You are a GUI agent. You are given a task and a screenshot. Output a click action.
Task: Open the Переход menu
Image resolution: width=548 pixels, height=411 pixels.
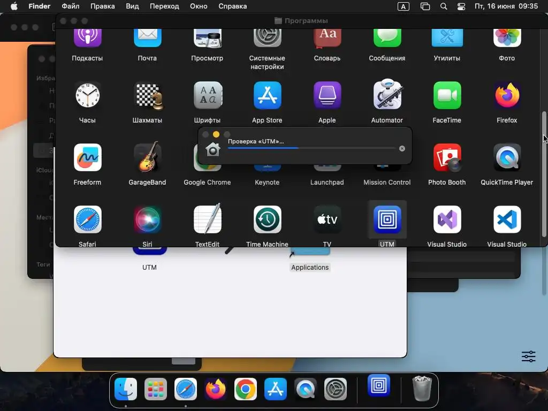[x=164, y=6]
